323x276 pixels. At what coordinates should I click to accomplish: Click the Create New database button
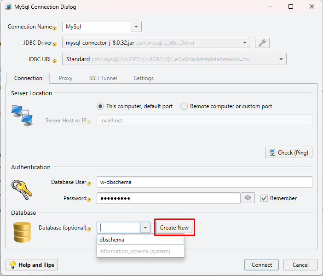(x=174, y=228)
